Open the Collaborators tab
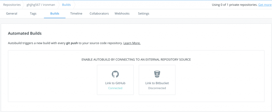Image resolution: width=272 pixels, height=112 pixels. (x=99, y=13)
